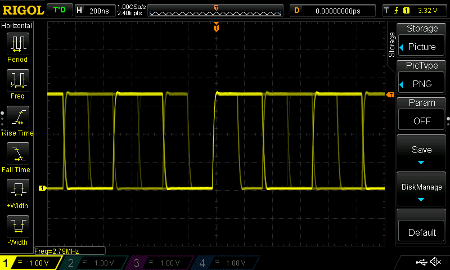This screenshot has height=270, width=450.
Task: Click the orange trigger level marker
Action: (x=390, y=95)
